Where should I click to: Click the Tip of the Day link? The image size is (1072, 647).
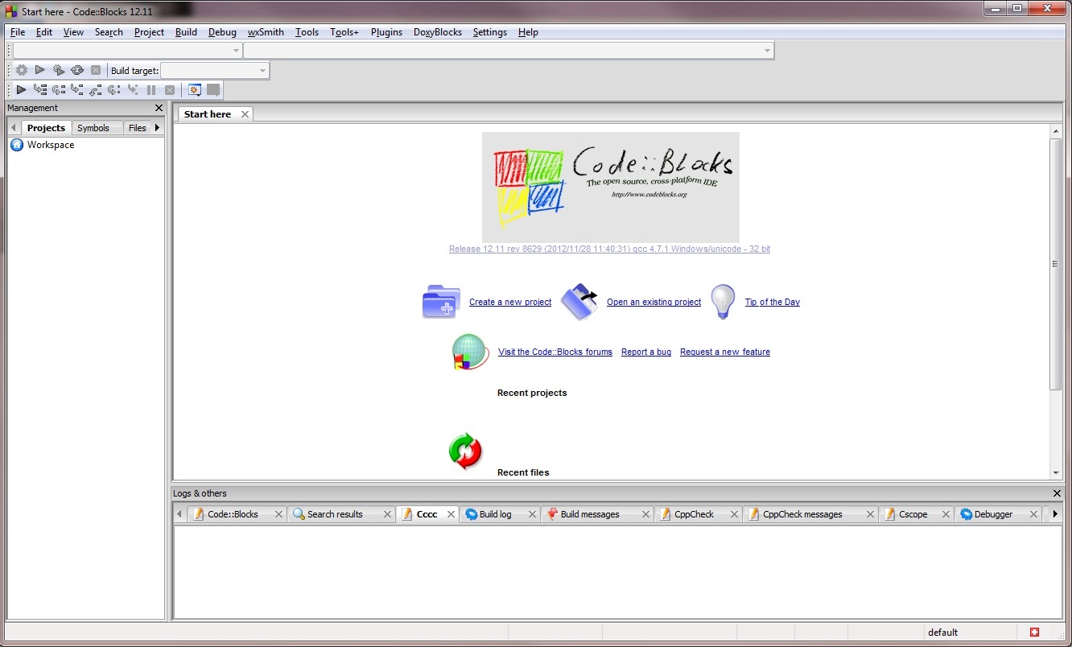point(773,303)
